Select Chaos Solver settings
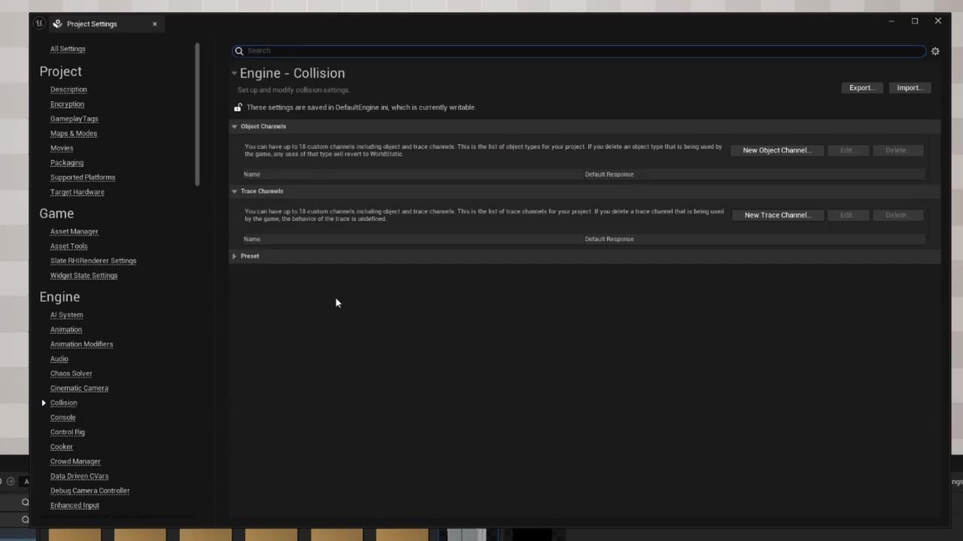 71,373
